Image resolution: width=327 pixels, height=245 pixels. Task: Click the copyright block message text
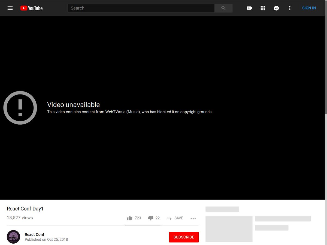(x=130, y=112)
